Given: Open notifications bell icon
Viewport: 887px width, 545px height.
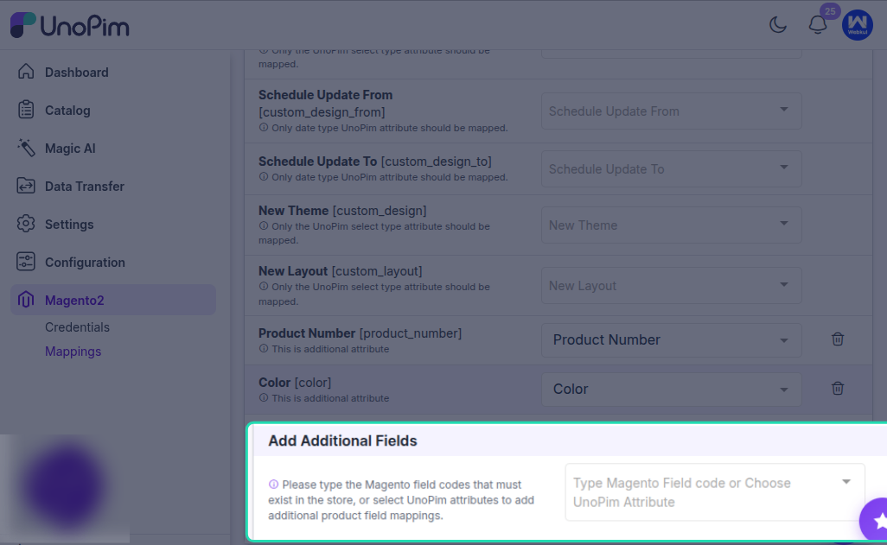Looking at the screenshot, I should point(818,25).
